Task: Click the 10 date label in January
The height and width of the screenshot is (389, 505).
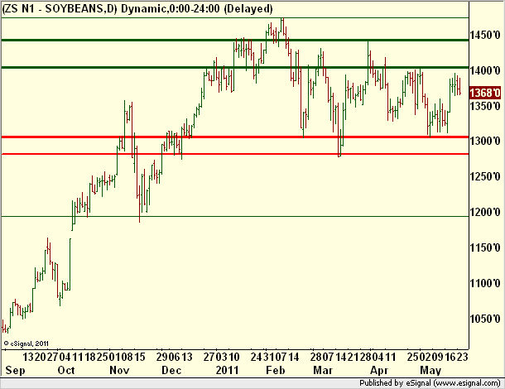Action: [x=234, y=357]
